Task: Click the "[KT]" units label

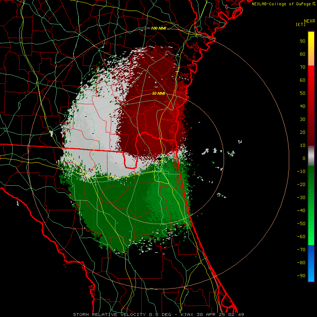Action: [301, 24]
